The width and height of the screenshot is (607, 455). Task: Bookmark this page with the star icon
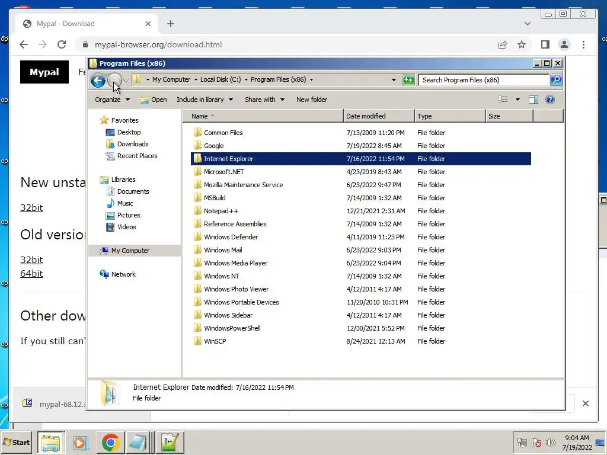[522, 44]
